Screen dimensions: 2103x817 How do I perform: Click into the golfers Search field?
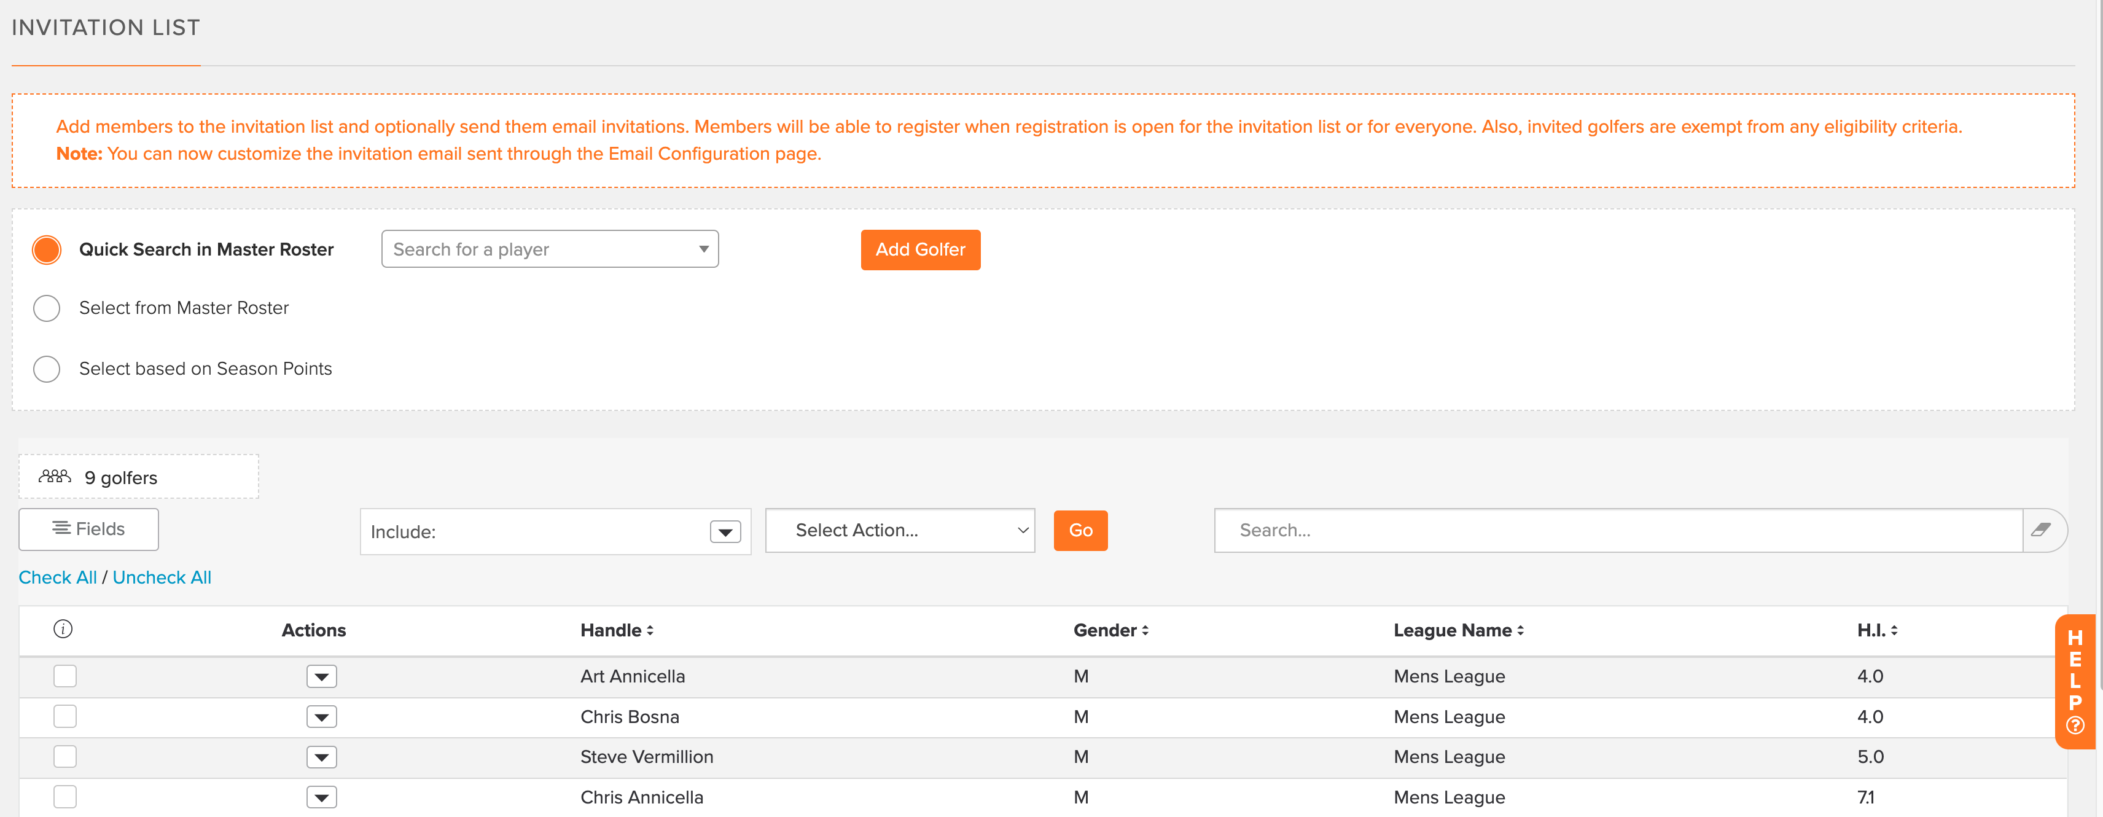pos(1618,531)
